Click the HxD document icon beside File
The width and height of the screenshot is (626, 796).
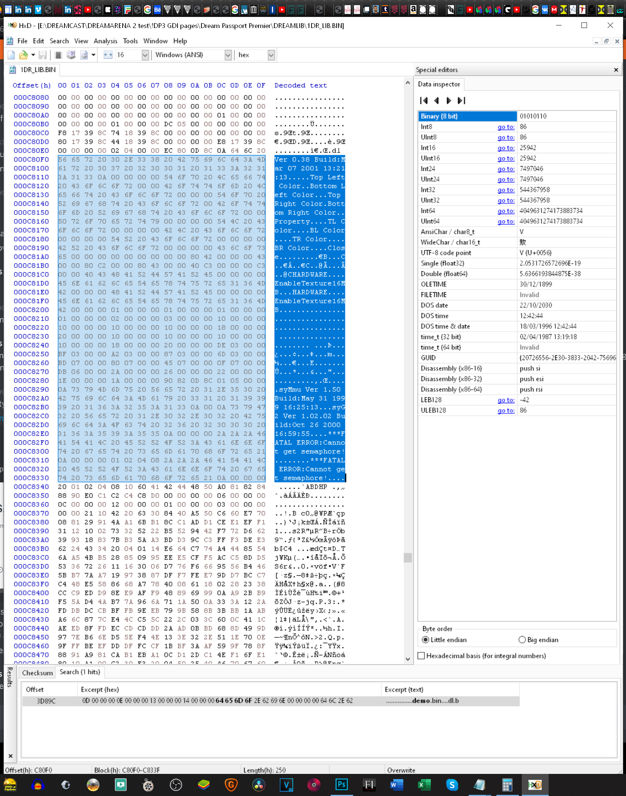point(10,41)
